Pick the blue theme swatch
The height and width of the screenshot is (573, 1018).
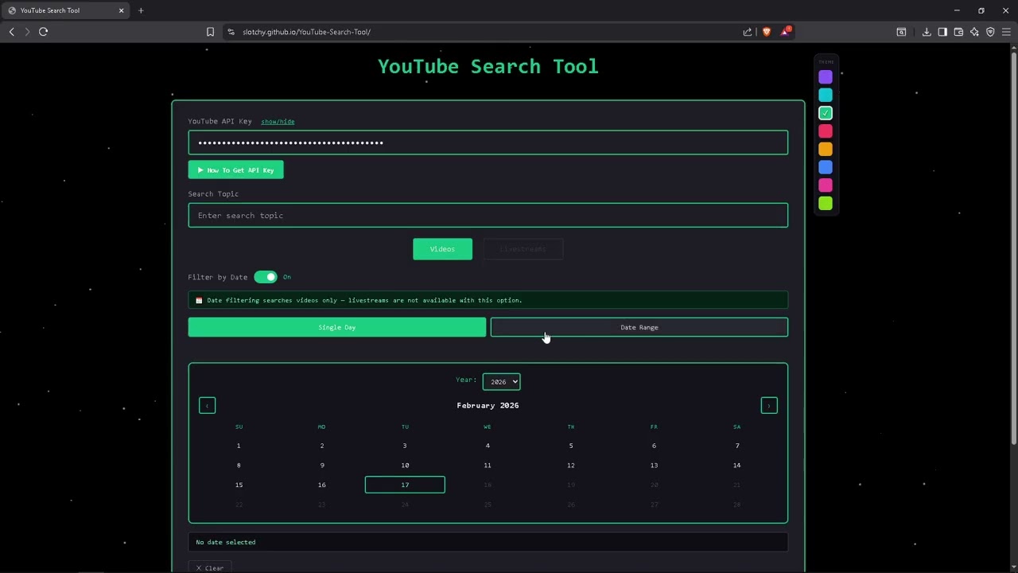(x=826, y=167)
